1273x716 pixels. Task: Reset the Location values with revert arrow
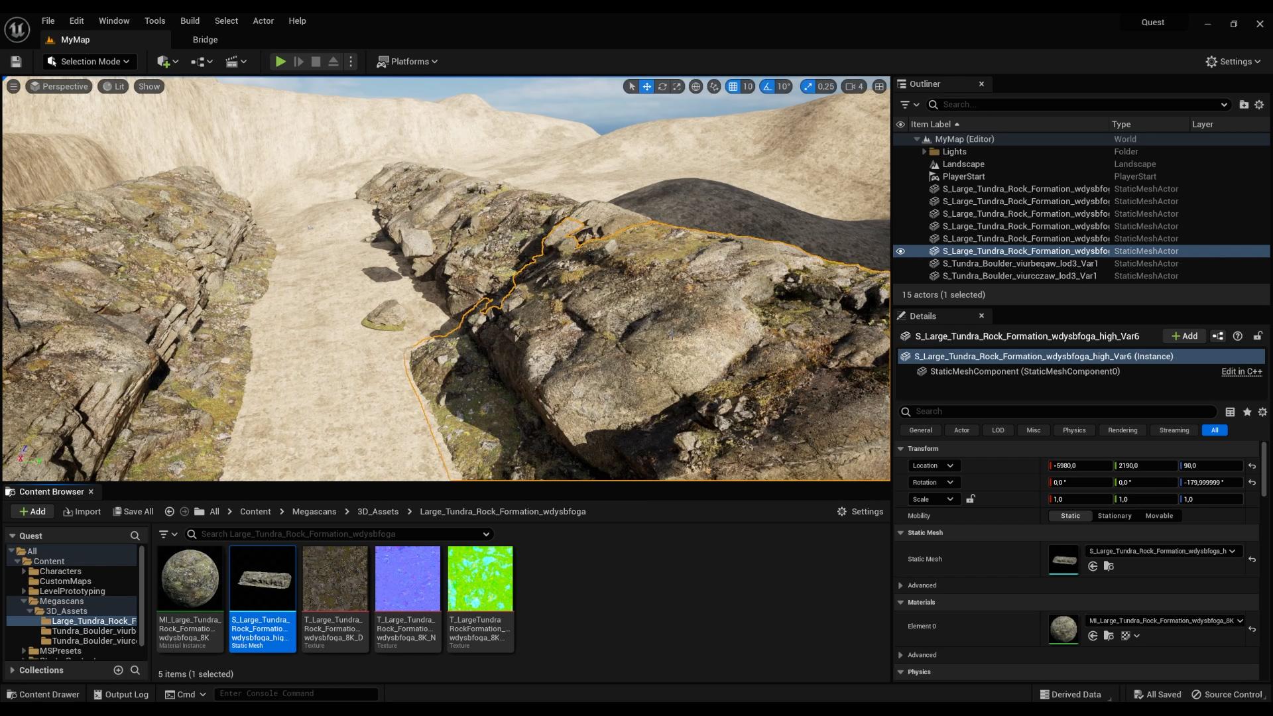[x=1252, y=466]
